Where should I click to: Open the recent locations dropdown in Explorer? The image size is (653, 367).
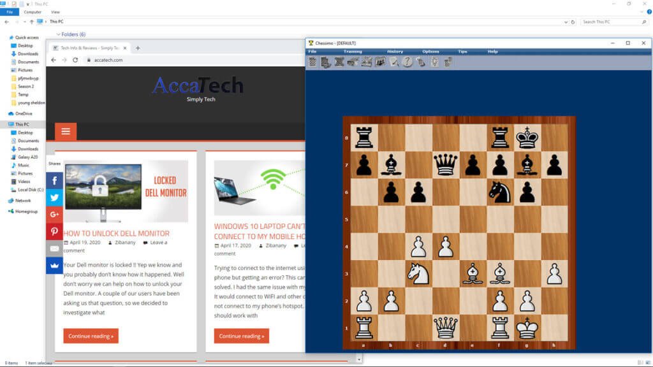click(25, 22)
